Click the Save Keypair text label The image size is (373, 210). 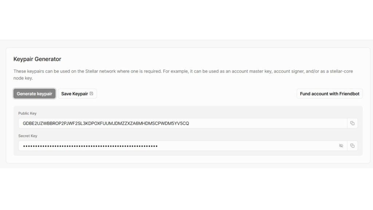(x=74, y=94)
